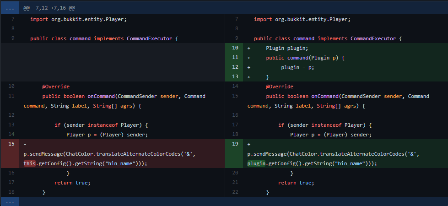Click '@Override' annotation in the left pane
Image resolution: width=448 pixels, height=206 pixels.
pos(55,87)
